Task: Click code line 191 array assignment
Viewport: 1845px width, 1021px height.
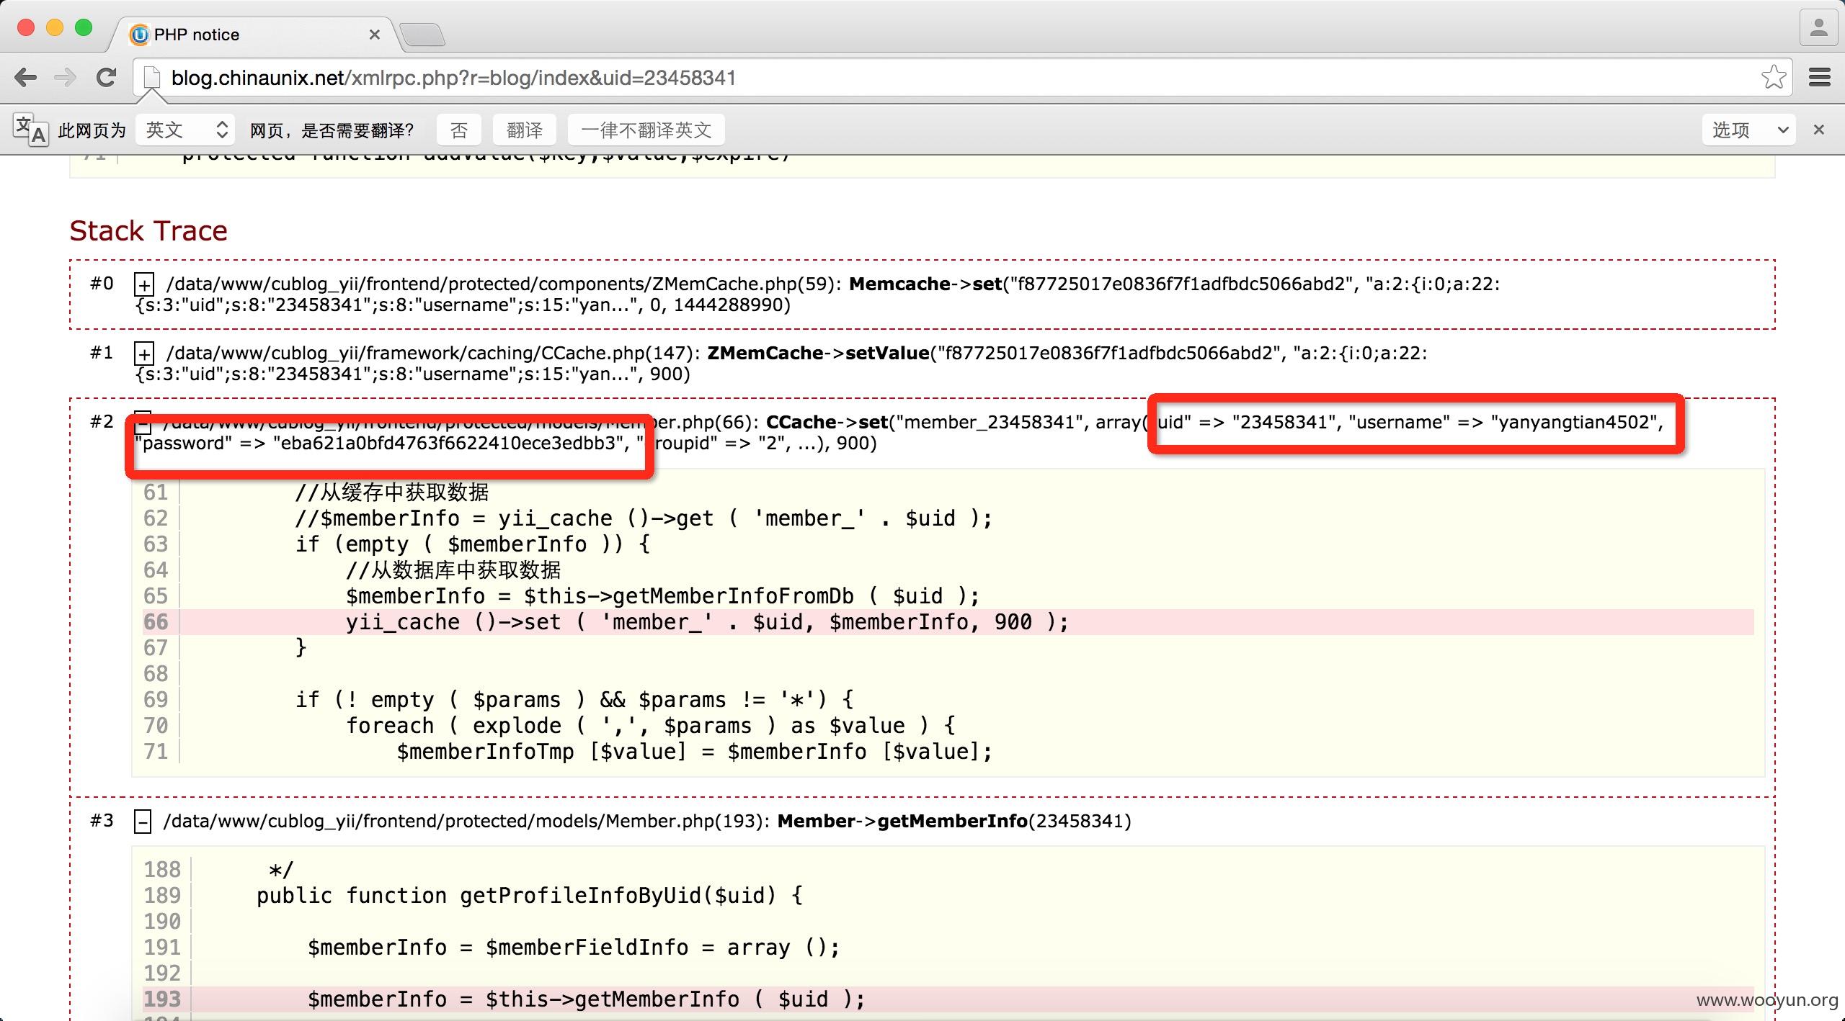Action: coord(574,948)
